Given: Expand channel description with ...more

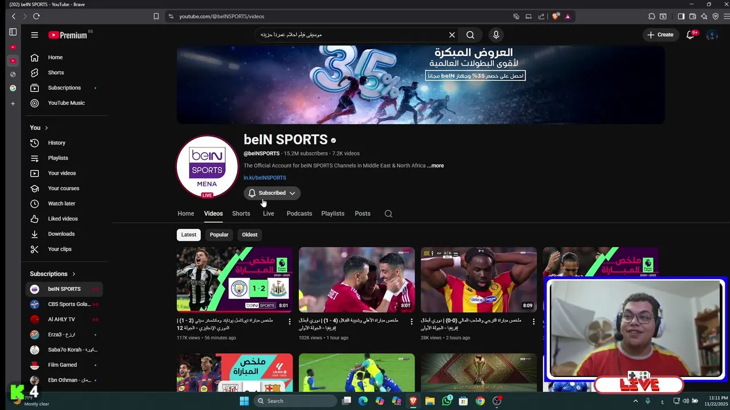Looking at the screenshot, I should 435,166.
